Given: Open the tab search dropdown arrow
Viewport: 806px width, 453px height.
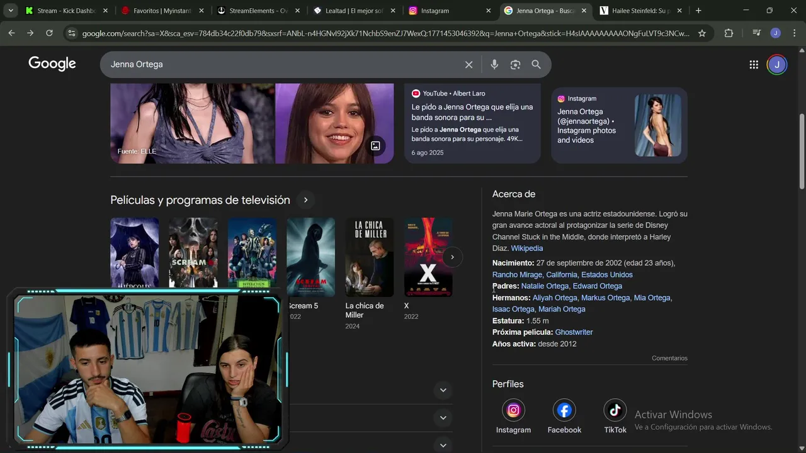Looking at the screenshot, I should coord(11,11).
